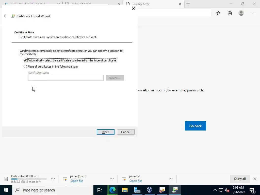Image resolution: width=260 pixels, height=195 pixels.
Task: Open file link for penis.crt
Action: [136, 181]
